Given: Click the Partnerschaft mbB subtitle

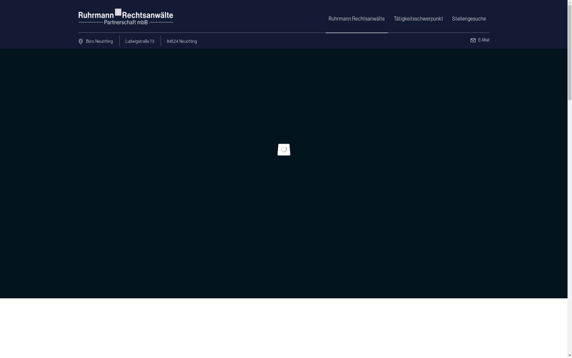Looking at the screenshot, I should point(126,22).
